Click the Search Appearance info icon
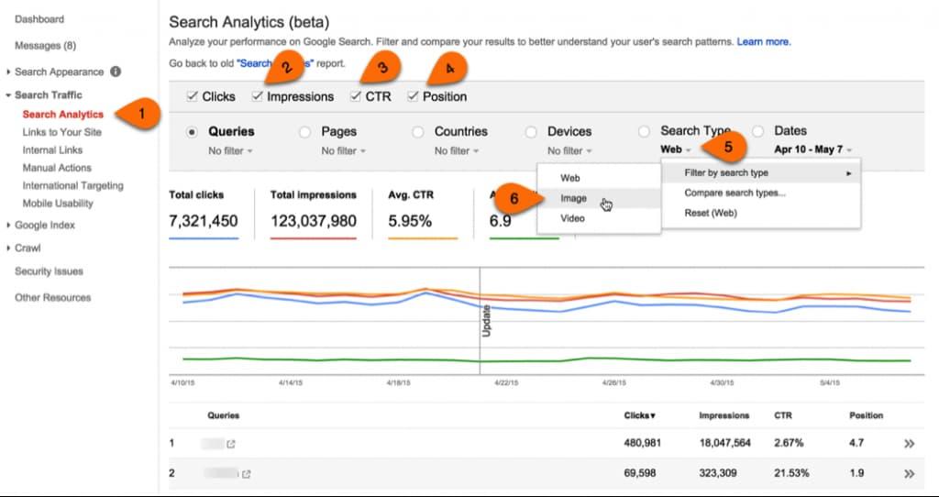 point(116,72)
